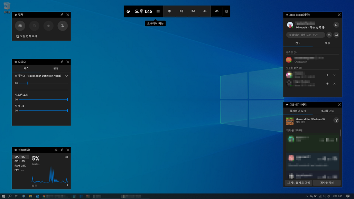Open the post filter funnel icon
The width and height of the screenshot is (354, 199).
(x=336, y=121)
